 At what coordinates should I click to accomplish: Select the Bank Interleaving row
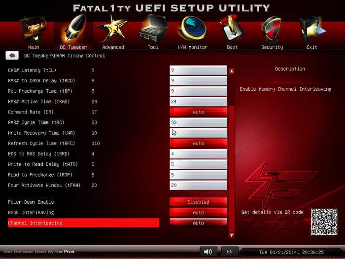[x=83, y=213]
